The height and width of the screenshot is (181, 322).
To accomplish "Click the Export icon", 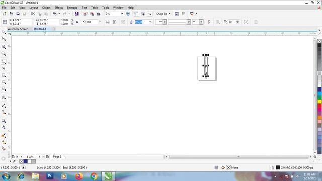I will click(x=92, y=14).
